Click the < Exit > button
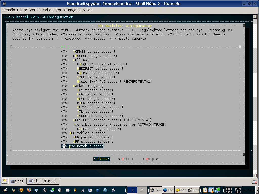The height and width of the screenshot is (194, 259). (x=126, y=159)
